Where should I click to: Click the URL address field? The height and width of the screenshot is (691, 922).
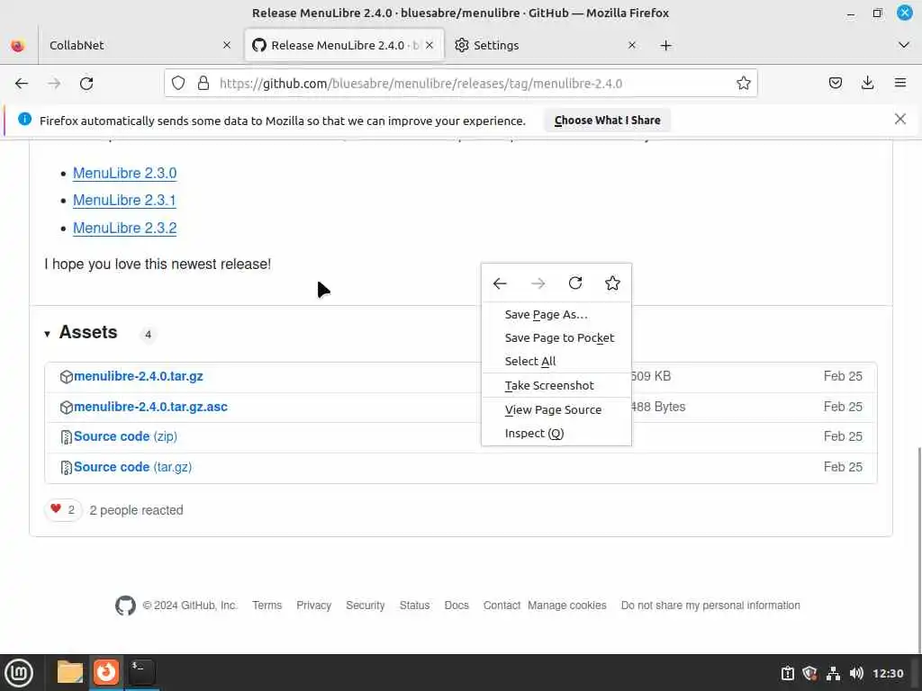(461, 84)
